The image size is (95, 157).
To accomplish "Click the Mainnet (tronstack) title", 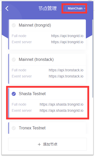I will 36,60.
